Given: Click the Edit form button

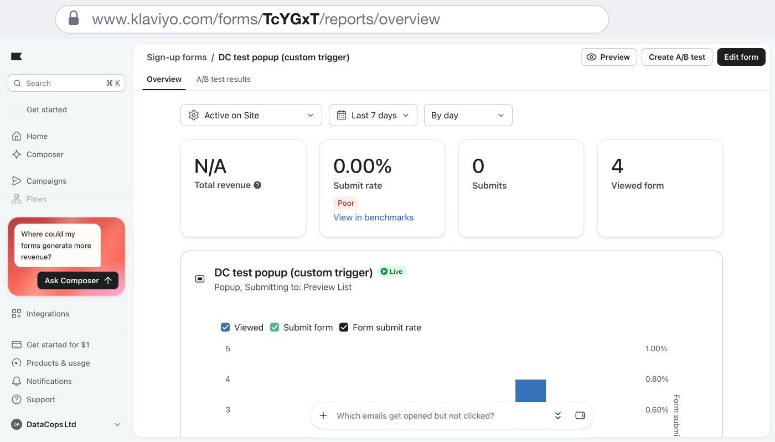Looking at the screenshot, I should [x=741, y=57].
